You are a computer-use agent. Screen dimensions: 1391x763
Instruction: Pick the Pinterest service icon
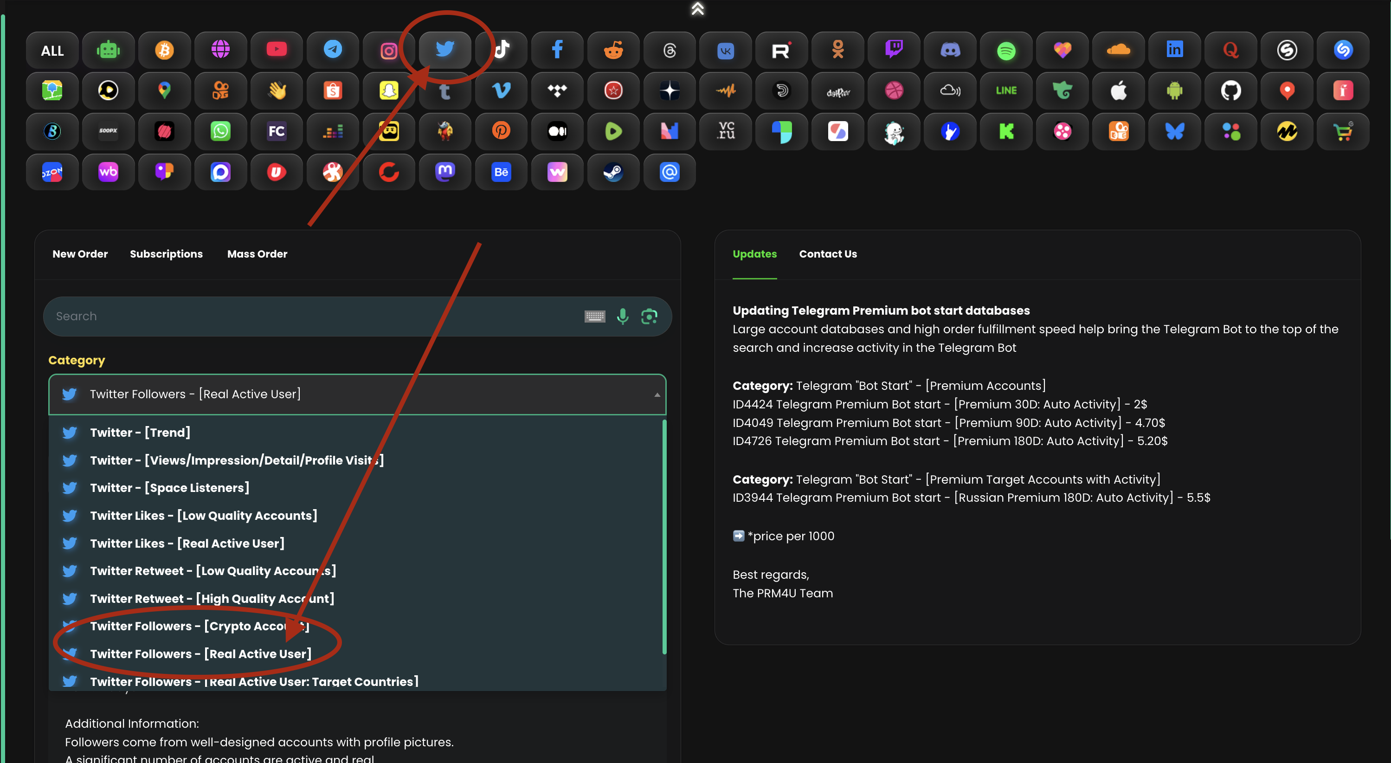point(502,131)
